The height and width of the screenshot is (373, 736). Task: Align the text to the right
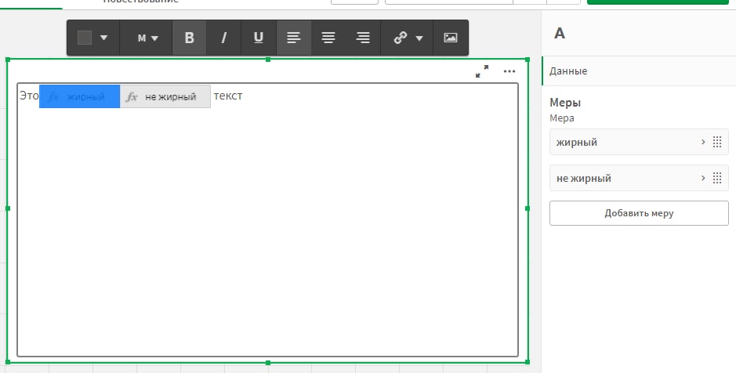pos(363,38)
